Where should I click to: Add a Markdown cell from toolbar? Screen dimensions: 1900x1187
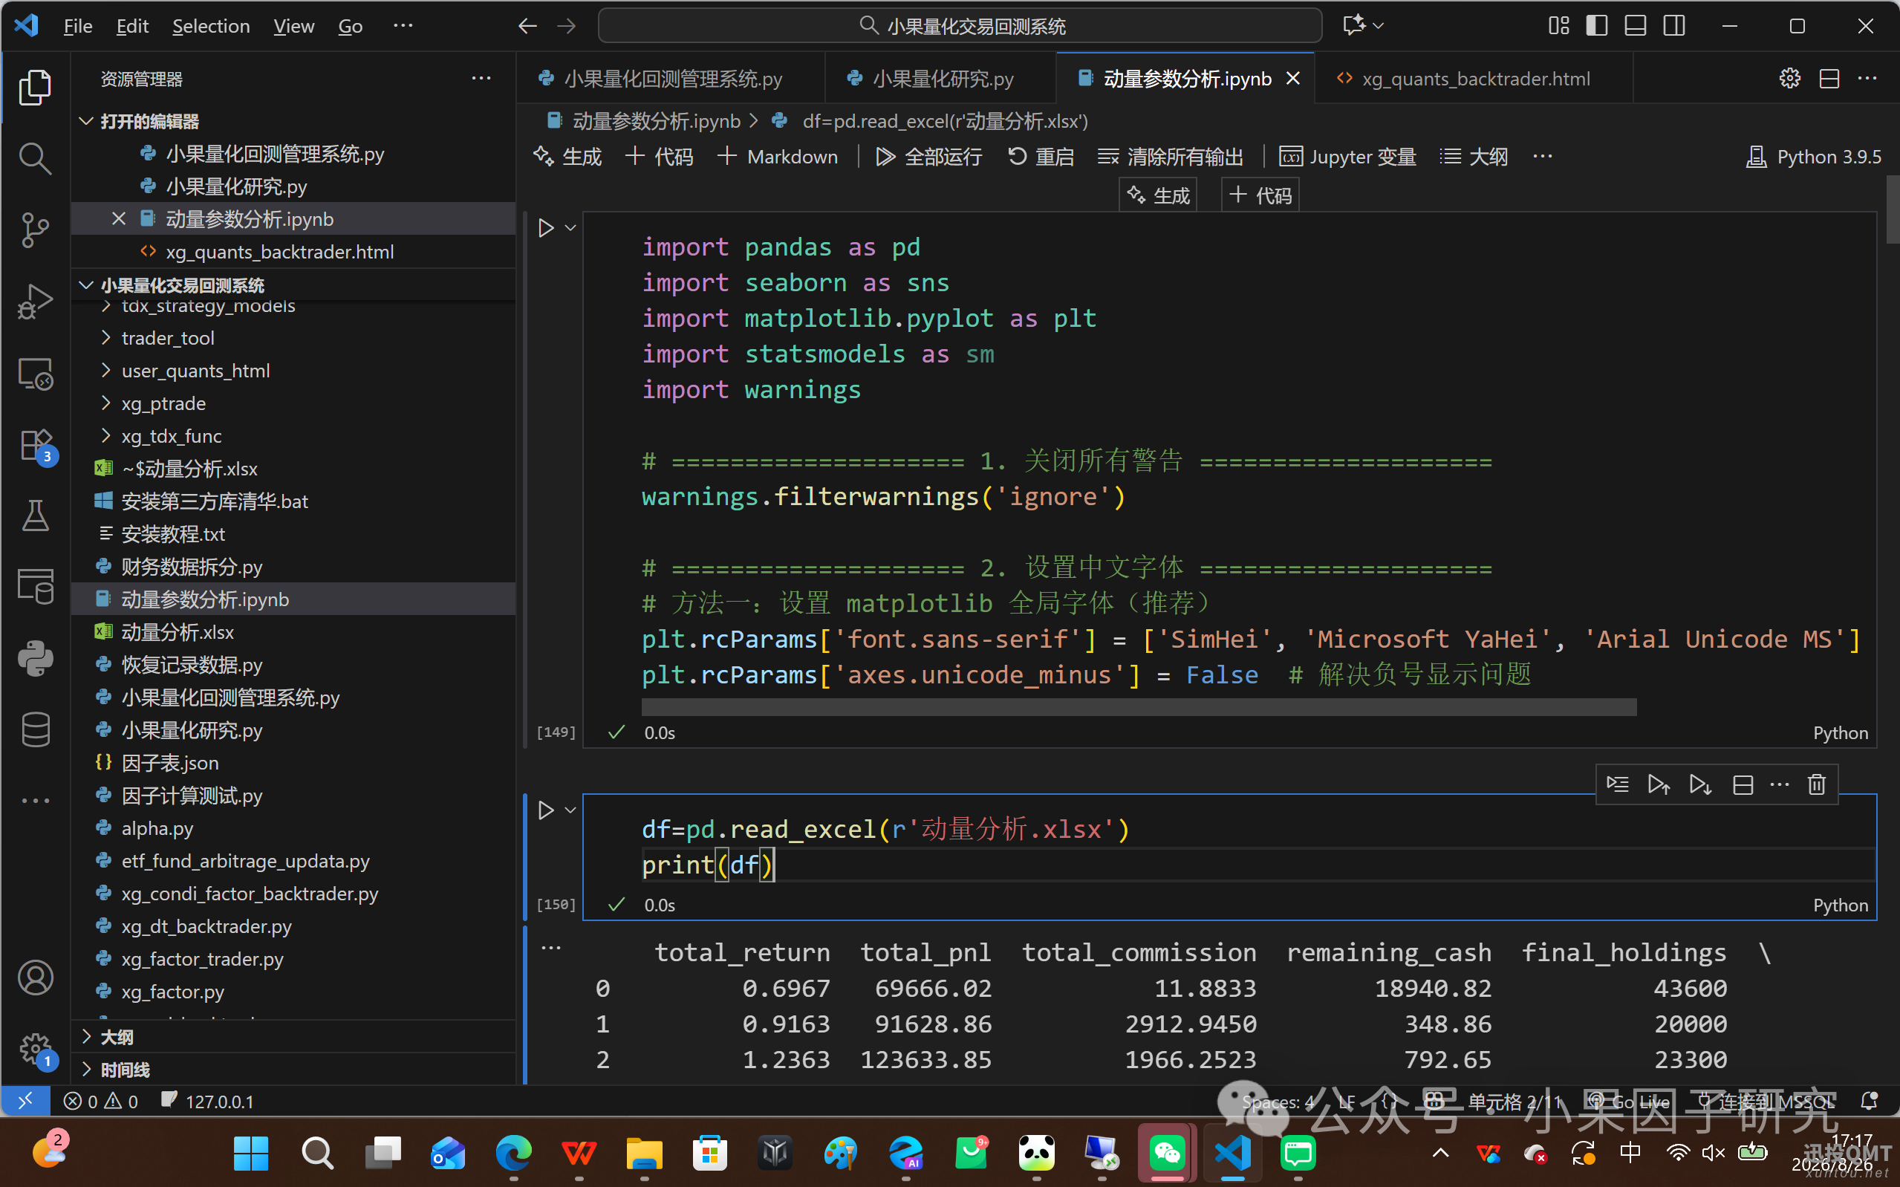[778, 157]
